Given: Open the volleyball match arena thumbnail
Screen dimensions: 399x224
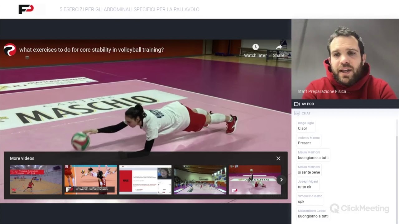Looking at the screenshot, I should point(200,180).
